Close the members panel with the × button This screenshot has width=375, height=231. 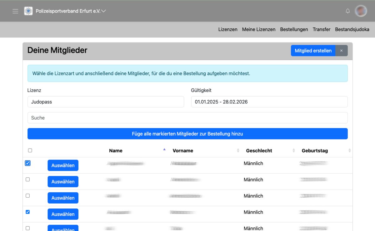[341, 51]
